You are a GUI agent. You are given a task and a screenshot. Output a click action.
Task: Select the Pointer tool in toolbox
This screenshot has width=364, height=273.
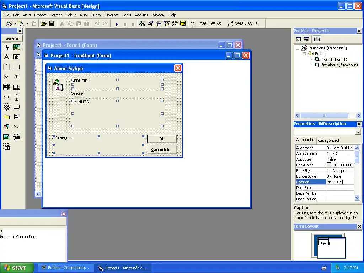7,47
